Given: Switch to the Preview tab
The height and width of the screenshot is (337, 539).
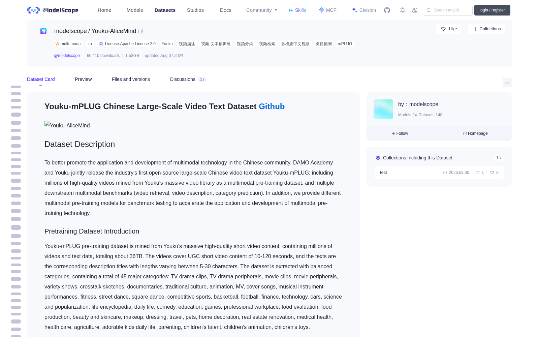Looking at the screenshot, I should coord(83,79).
